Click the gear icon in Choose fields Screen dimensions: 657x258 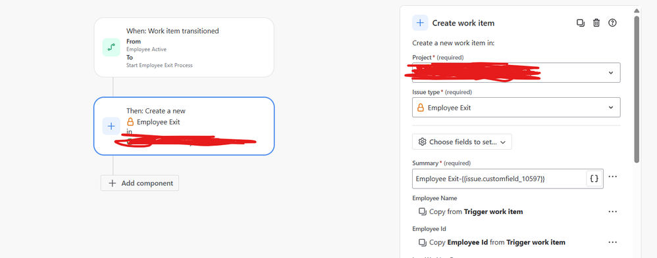(422, 142)
